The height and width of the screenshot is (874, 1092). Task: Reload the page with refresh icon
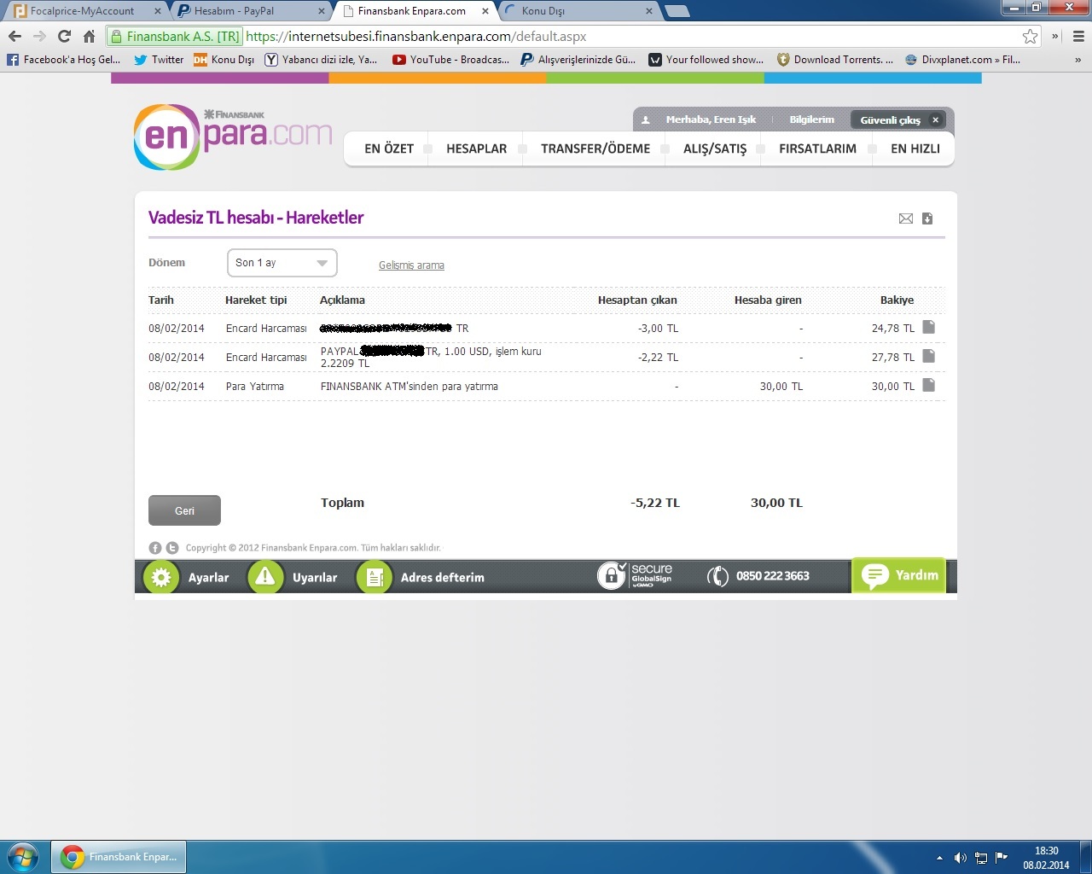(x=64, y=36)
